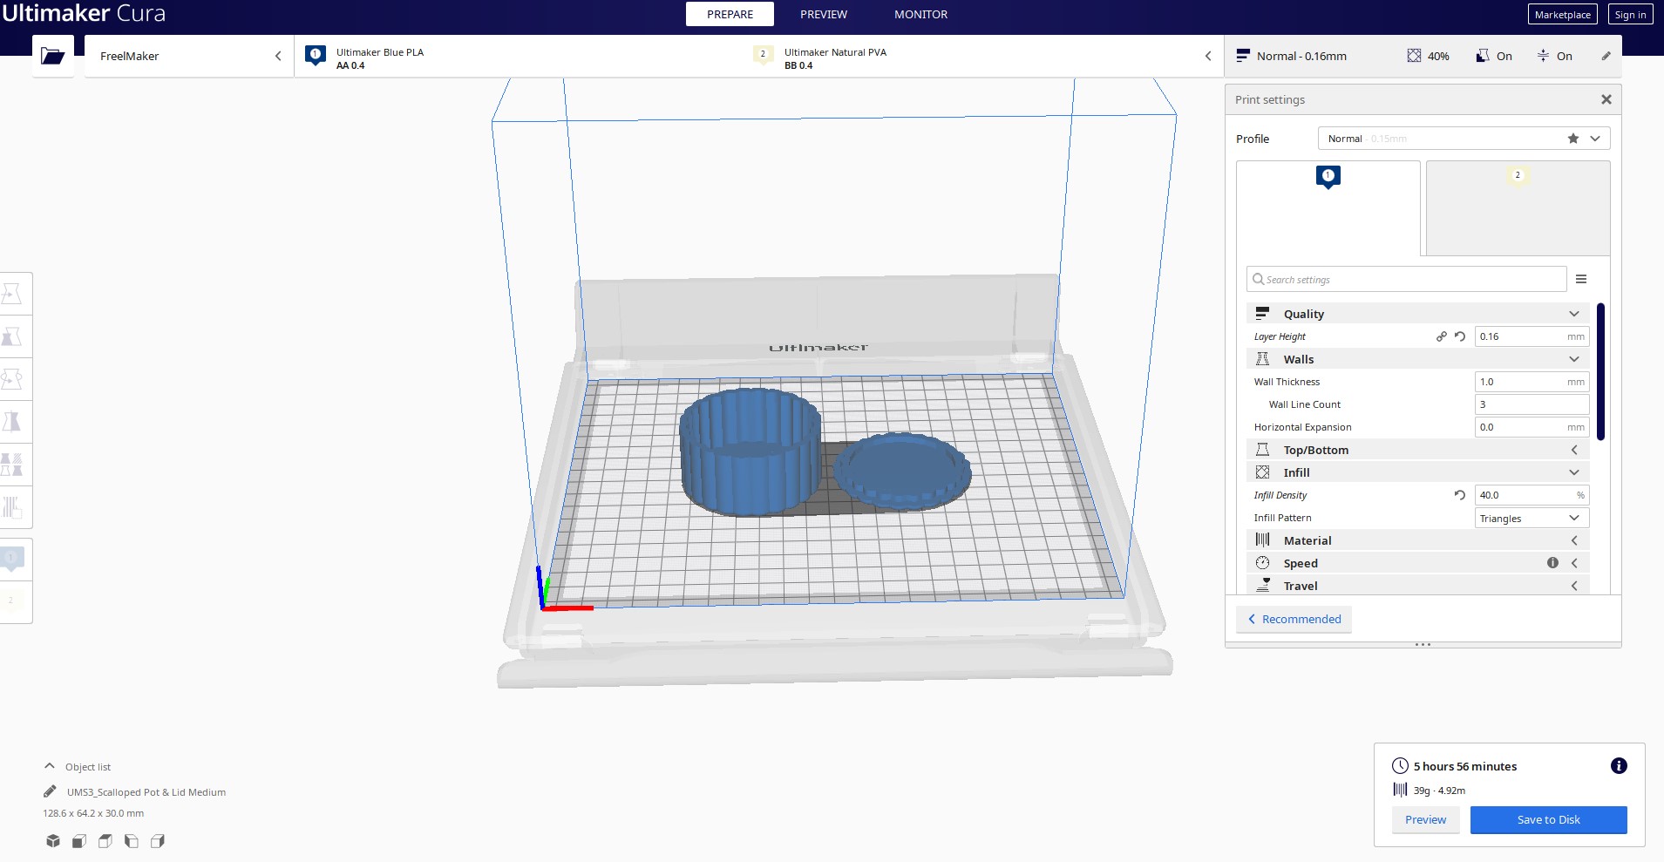
Task: Click the Preview button near Save to Disk
Action: click(x=1425, y=819)
